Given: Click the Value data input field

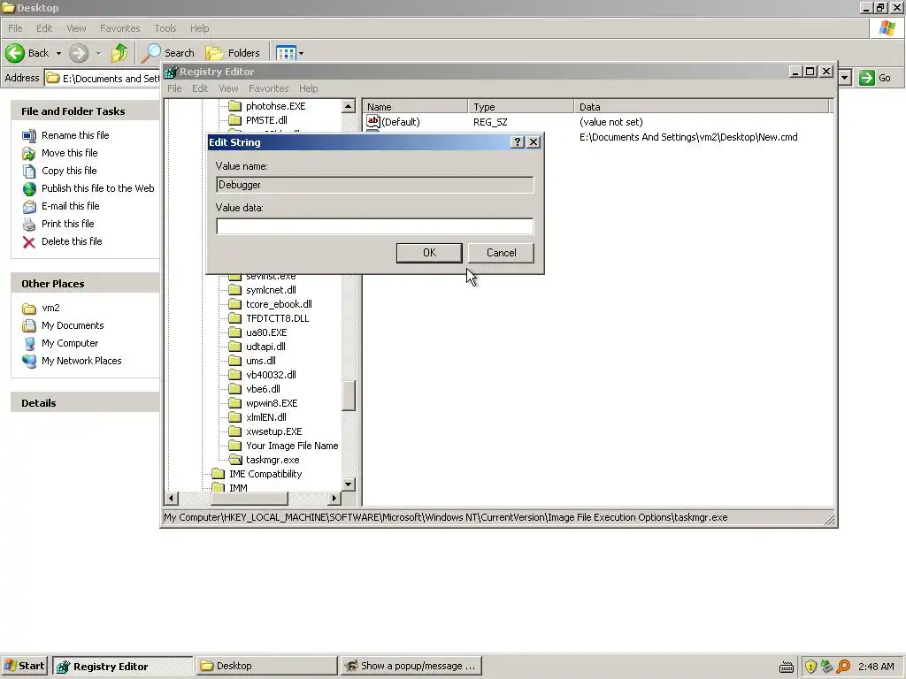Looking at the screenshot, I should coord(374,226).
